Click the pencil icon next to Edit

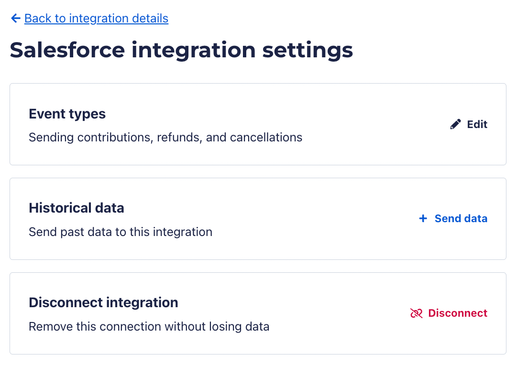[x=455, y=124]
